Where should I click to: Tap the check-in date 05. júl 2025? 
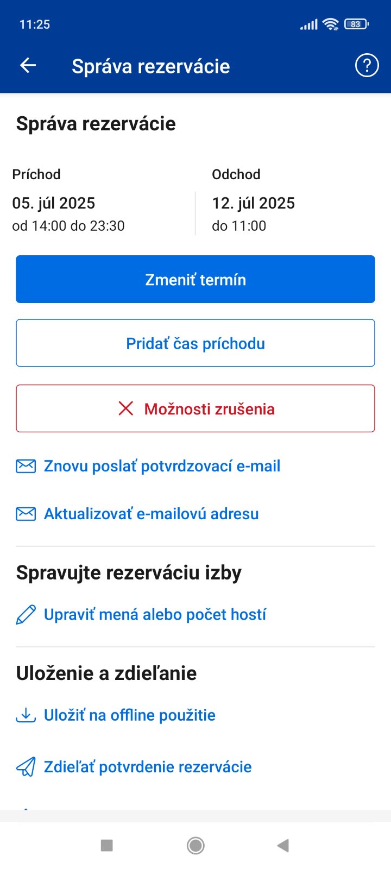pos(54,203)
